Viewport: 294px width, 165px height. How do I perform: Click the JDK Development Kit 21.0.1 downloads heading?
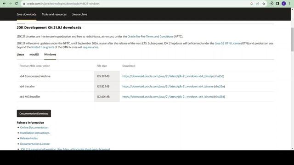pyautogui.click(x=49, y=27)
